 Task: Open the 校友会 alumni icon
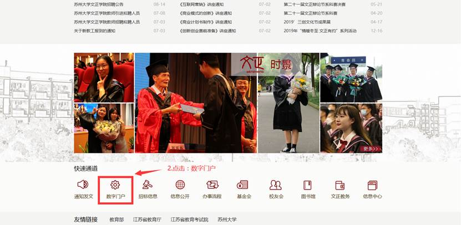(x=276, y=185)
